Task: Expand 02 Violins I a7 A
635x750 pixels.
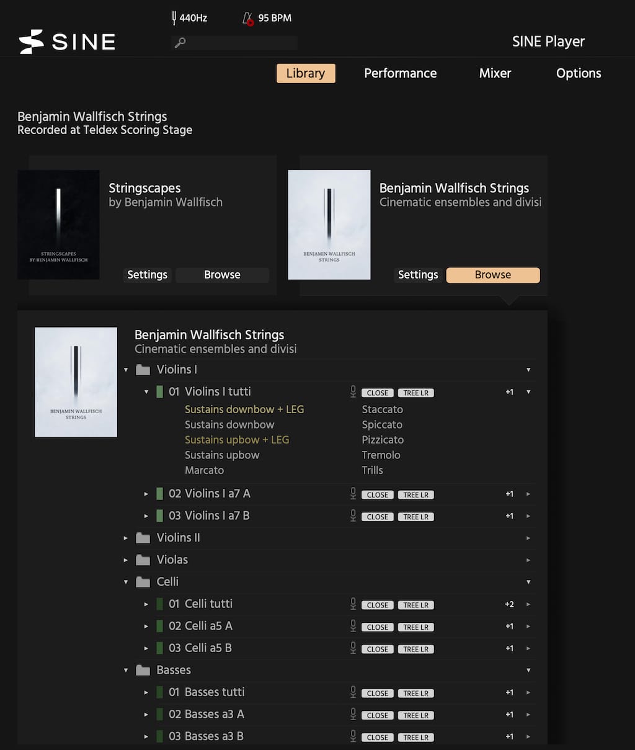Action: click(146, 494)
